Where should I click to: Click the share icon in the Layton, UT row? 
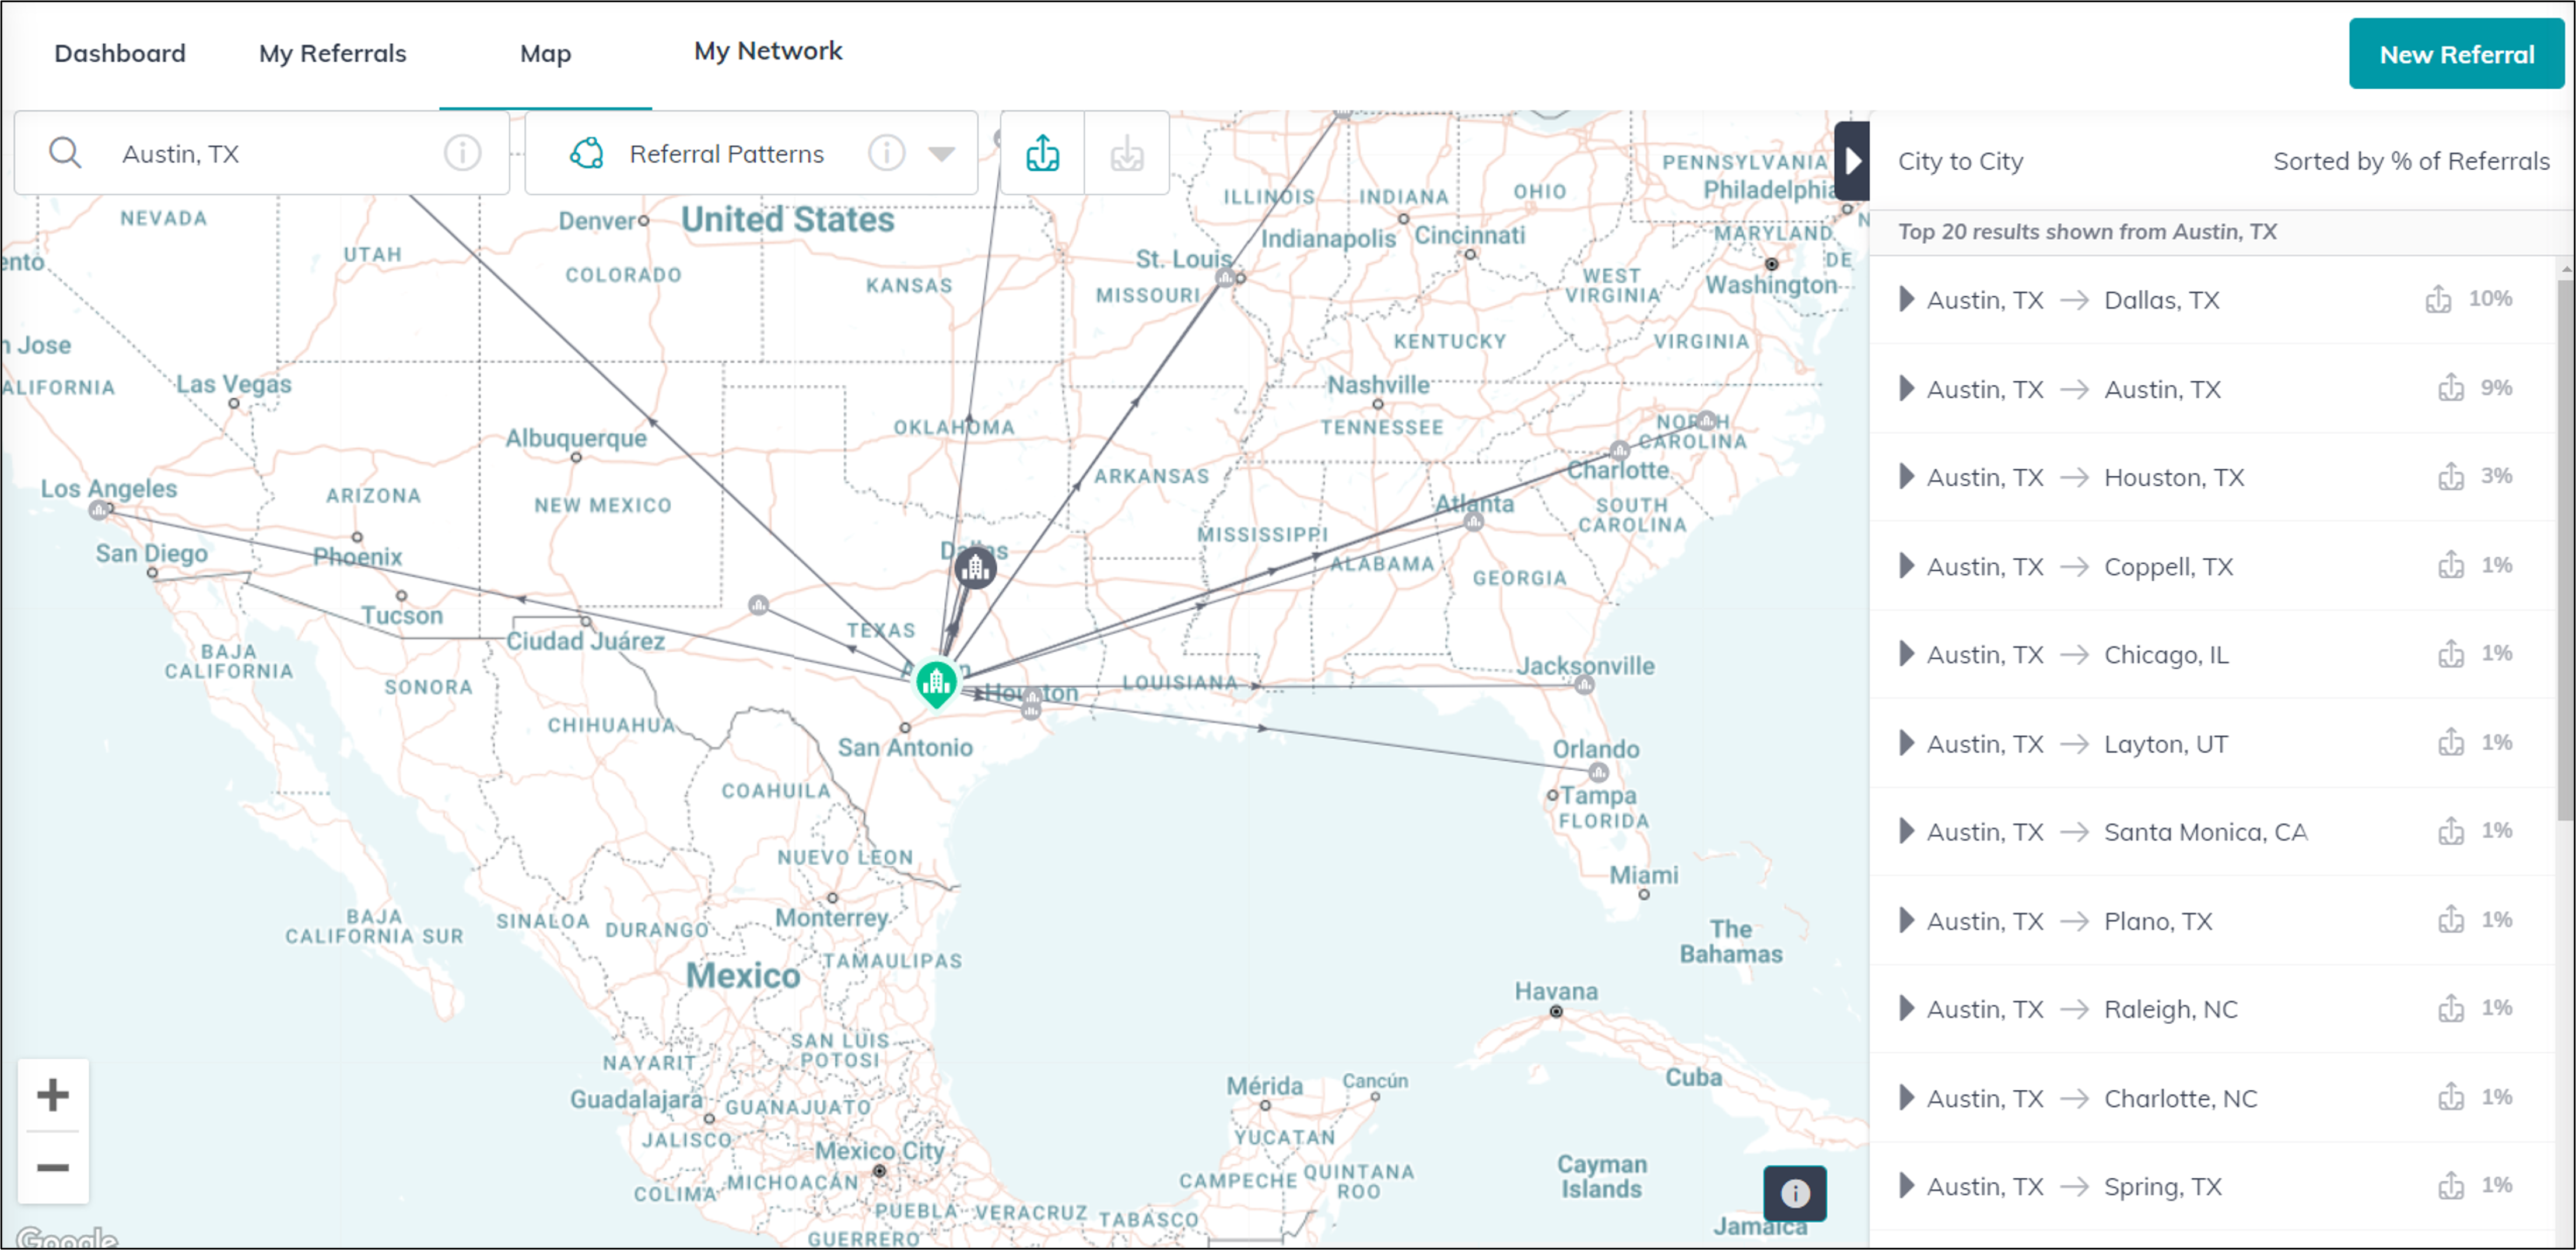point(2451,742)
